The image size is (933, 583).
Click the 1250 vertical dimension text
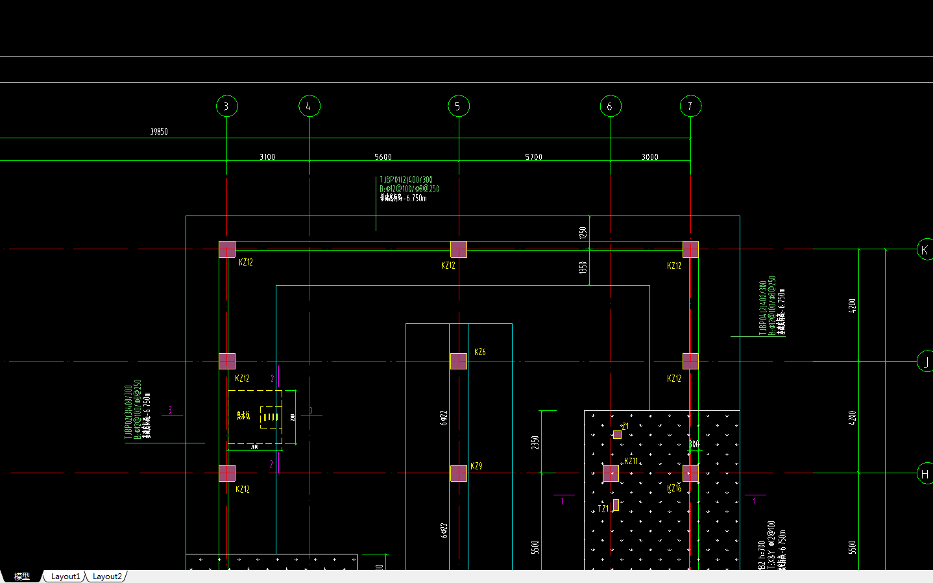click(x=583, y=232)
